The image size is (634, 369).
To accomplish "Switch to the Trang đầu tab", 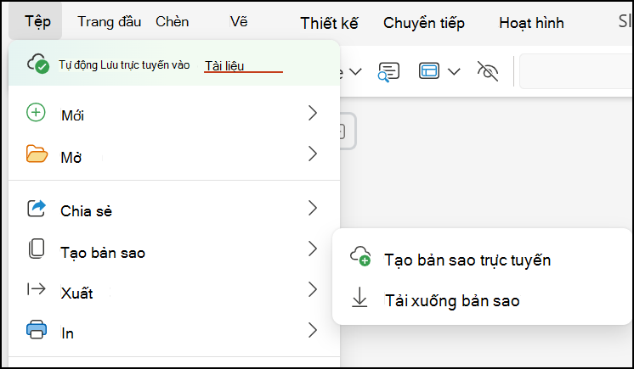I will click(x=109, y=21).
